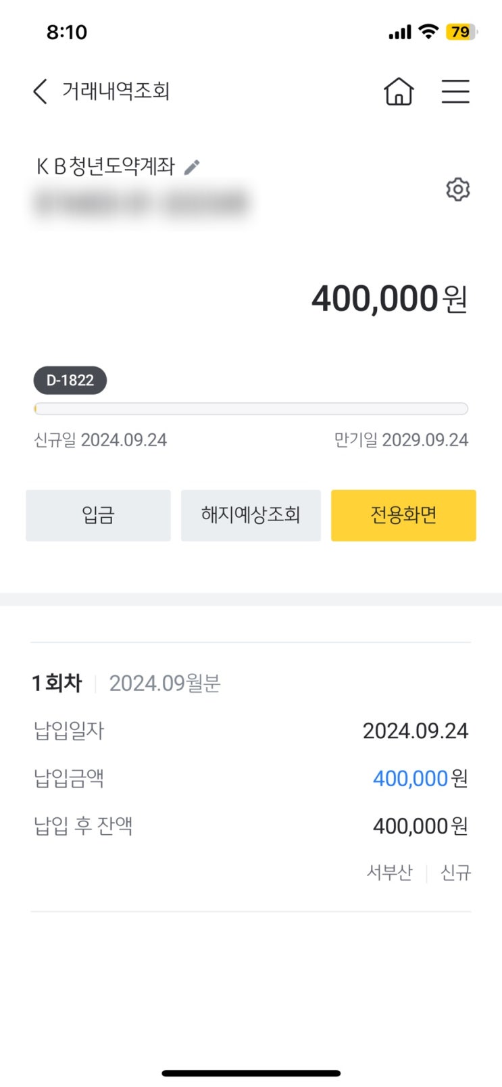Viewport: 502px width, 1087px height.
Task: Open the hamburger menu
Action: click(x=455, y=91)
